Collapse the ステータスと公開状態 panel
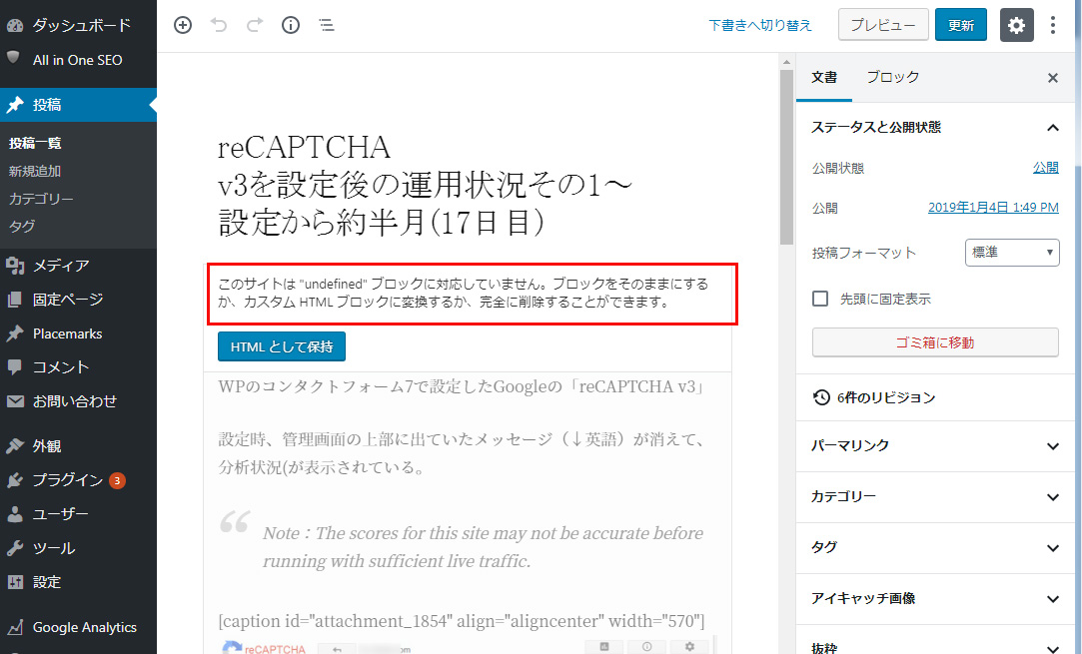 (x=935, y=128)
